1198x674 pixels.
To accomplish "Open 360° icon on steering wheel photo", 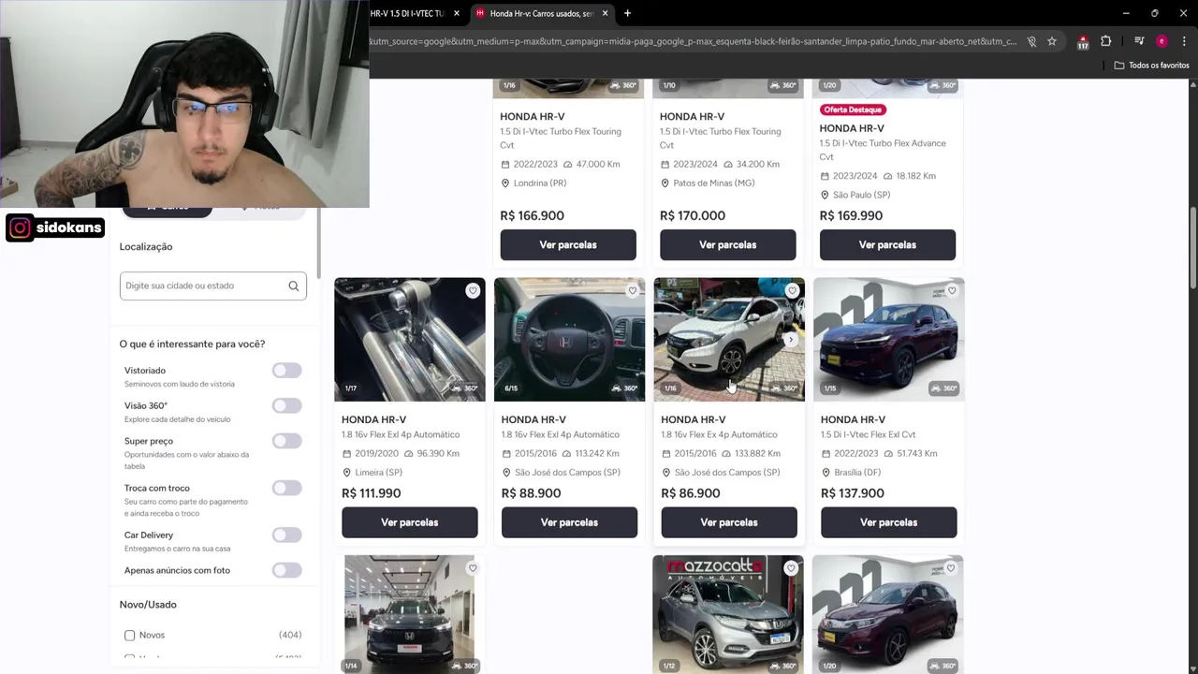I will (625, 388).
